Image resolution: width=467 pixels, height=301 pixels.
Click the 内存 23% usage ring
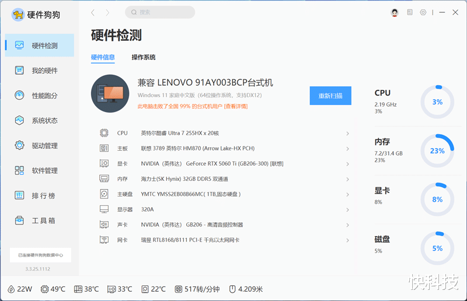point(437,150)
